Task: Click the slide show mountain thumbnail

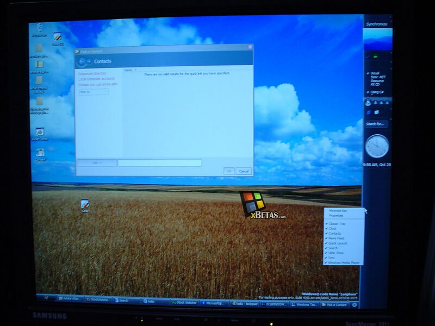Action: pyautogui.click(x=377, y=40)
